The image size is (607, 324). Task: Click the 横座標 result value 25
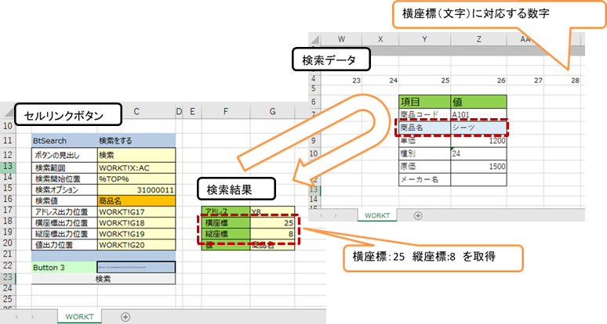click(272, 223)
